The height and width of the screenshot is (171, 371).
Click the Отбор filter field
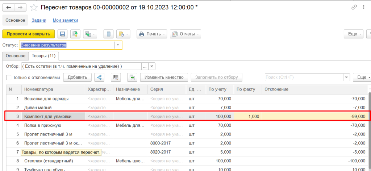pyautogui.click(x=81, y=66)
